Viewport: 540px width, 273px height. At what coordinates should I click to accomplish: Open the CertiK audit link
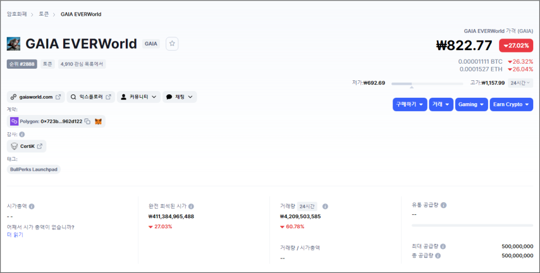tap(26, 146)
